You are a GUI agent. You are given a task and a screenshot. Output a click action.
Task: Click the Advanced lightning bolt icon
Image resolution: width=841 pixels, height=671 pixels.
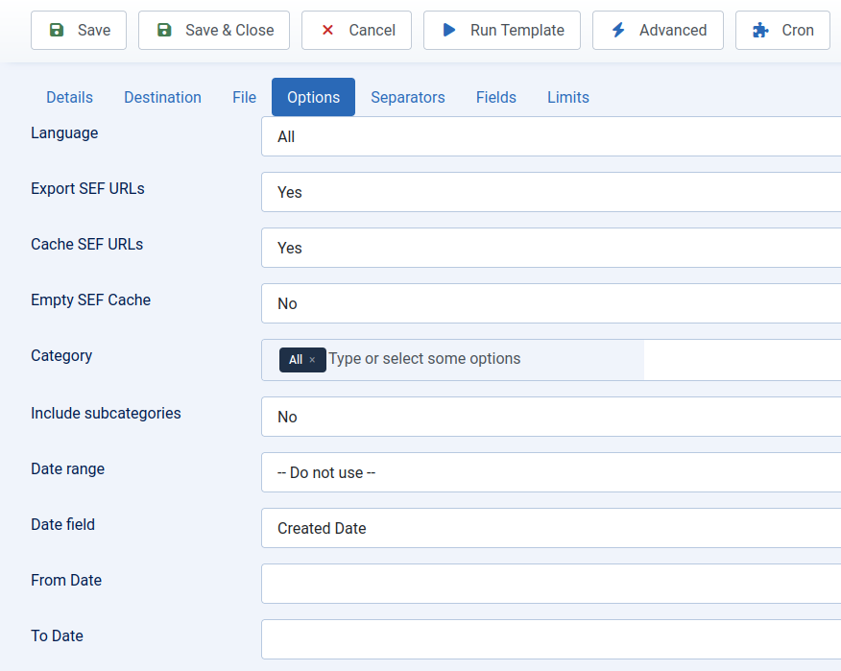617,30
